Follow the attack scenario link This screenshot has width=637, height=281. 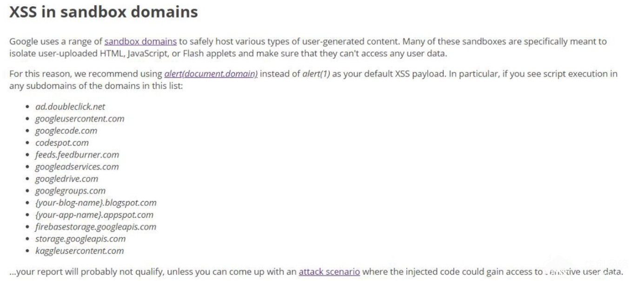(329, 272)
